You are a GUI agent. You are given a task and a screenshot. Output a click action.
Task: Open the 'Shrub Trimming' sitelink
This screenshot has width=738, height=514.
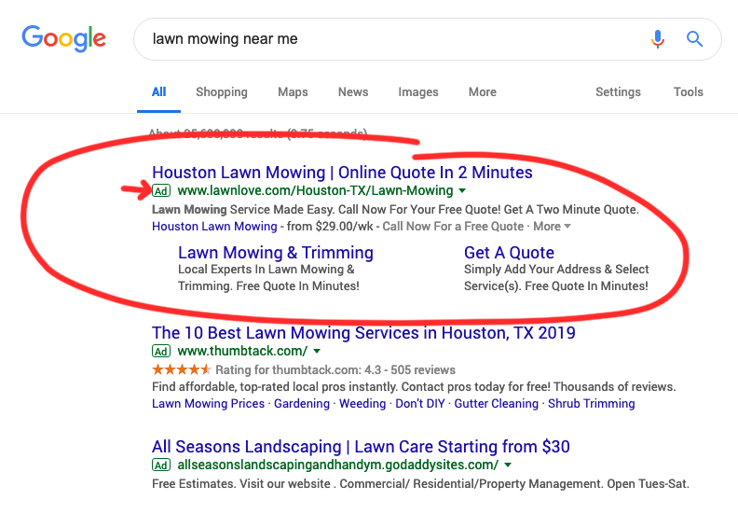click(x=591, y=404)
